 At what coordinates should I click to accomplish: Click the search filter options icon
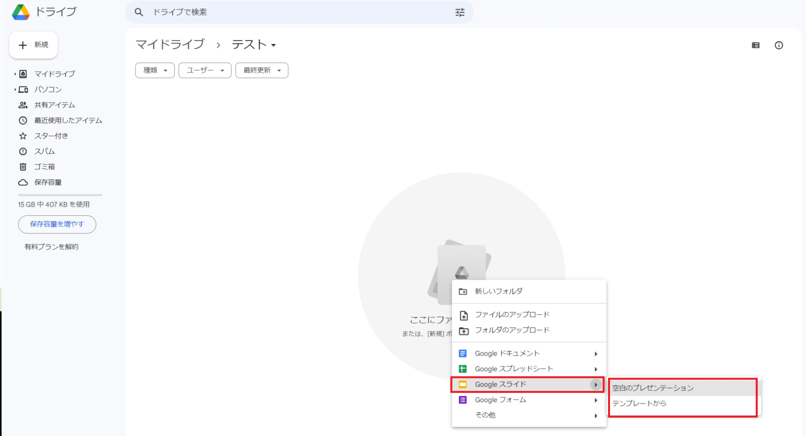point(460,13)
